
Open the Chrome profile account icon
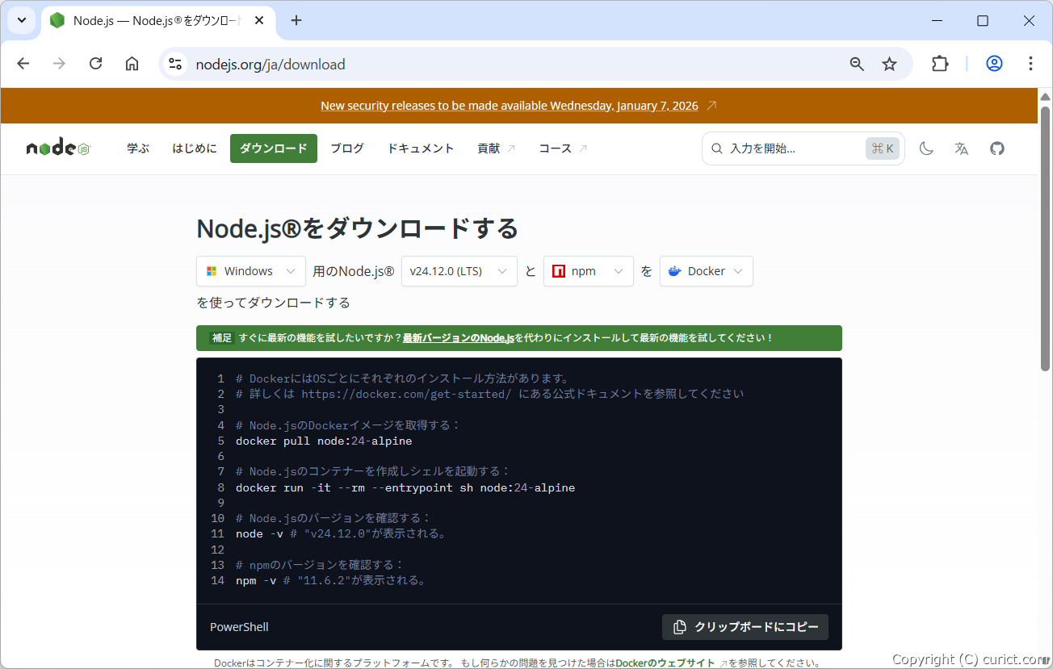tap(994, 63)
